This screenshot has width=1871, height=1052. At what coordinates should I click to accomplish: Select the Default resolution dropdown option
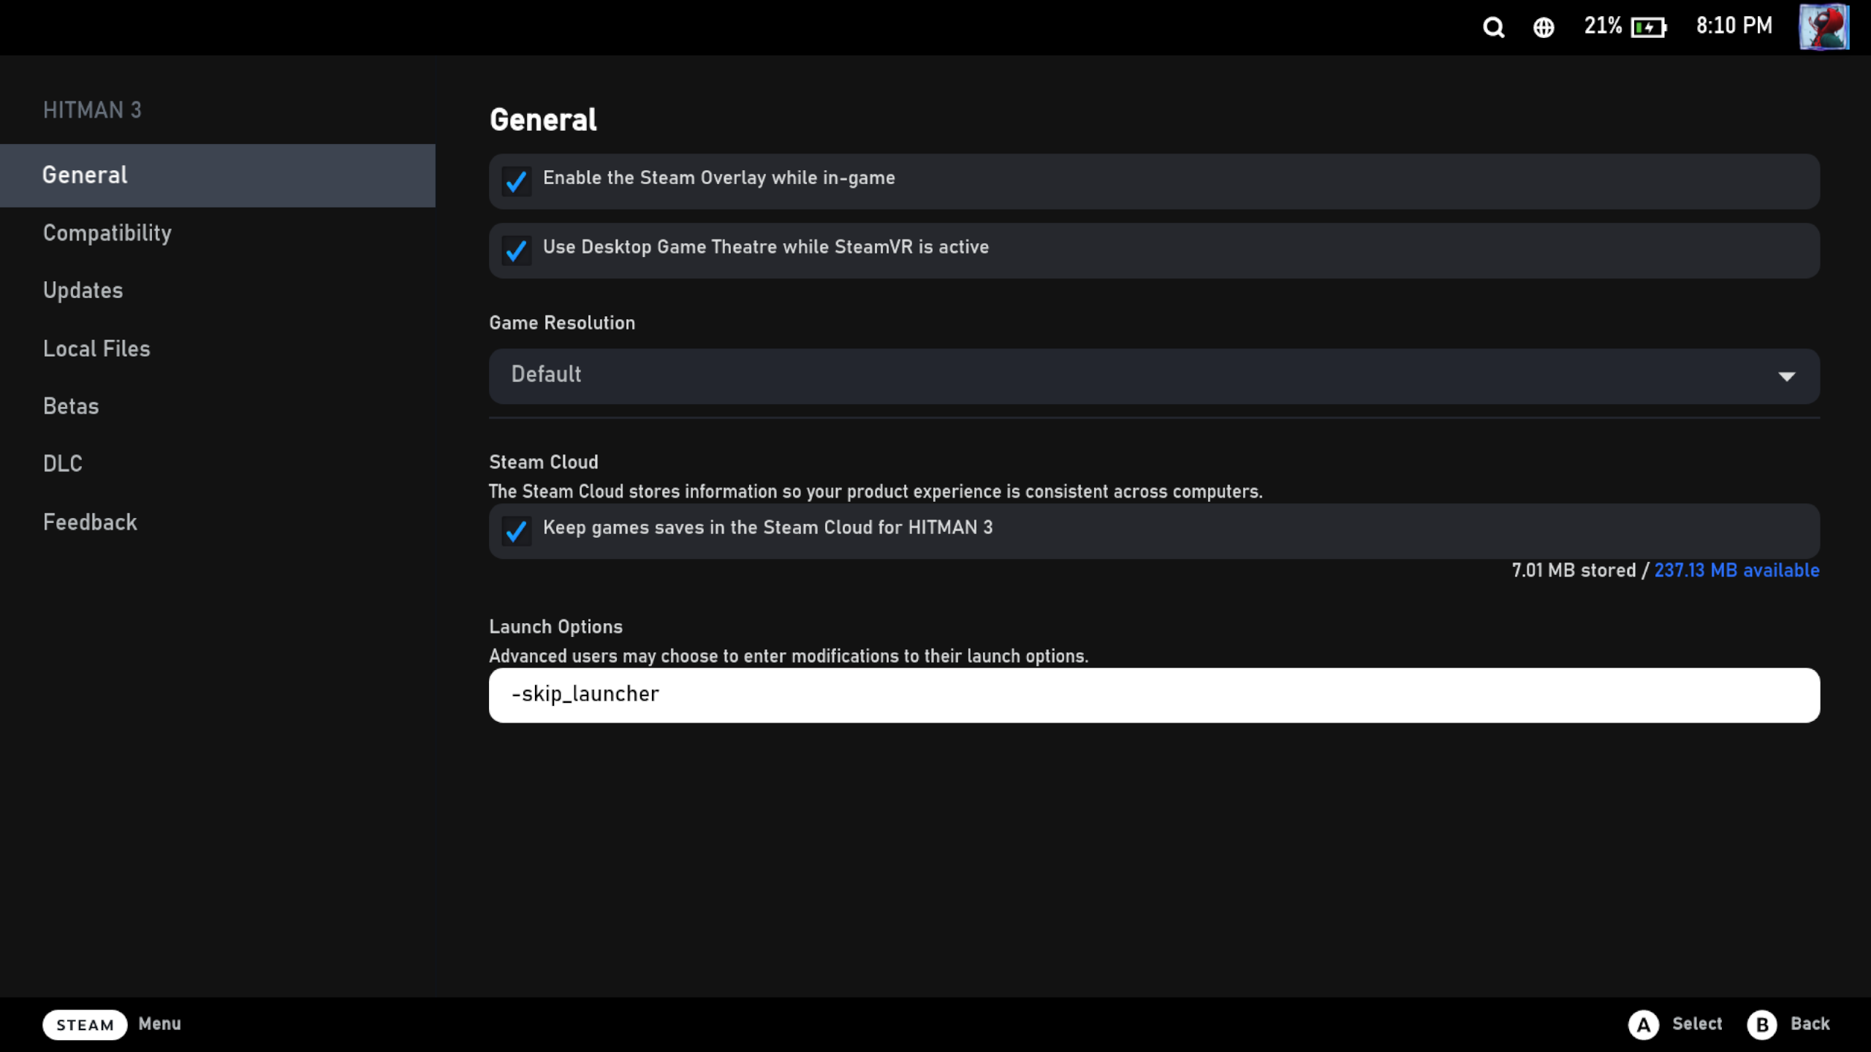pos(1153,375)
